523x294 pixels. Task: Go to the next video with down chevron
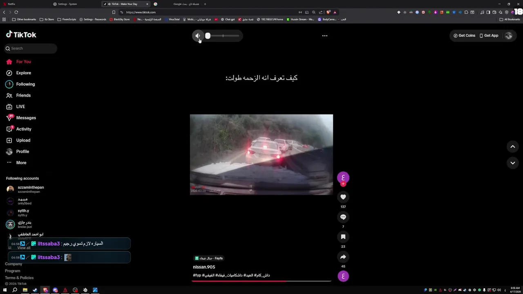point(512,163)
